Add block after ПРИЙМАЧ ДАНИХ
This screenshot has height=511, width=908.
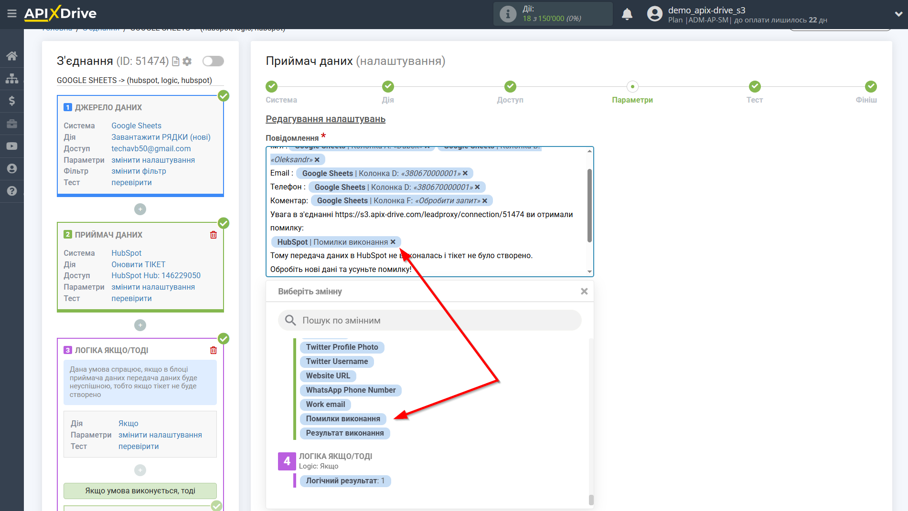click(140, 325)
